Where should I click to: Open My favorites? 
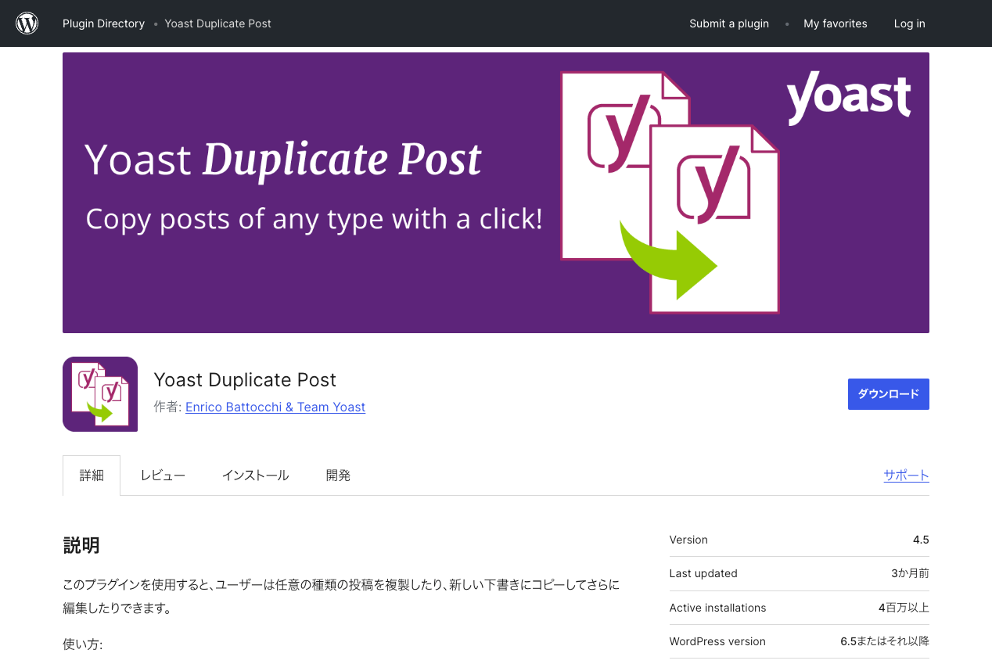(x=836, y=23)
